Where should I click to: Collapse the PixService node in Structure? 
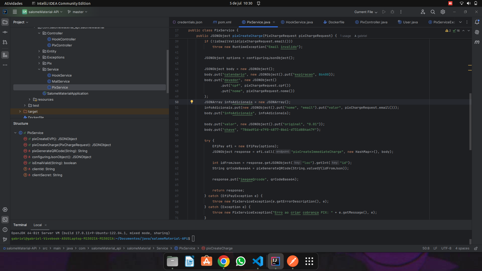coord(15,133)
